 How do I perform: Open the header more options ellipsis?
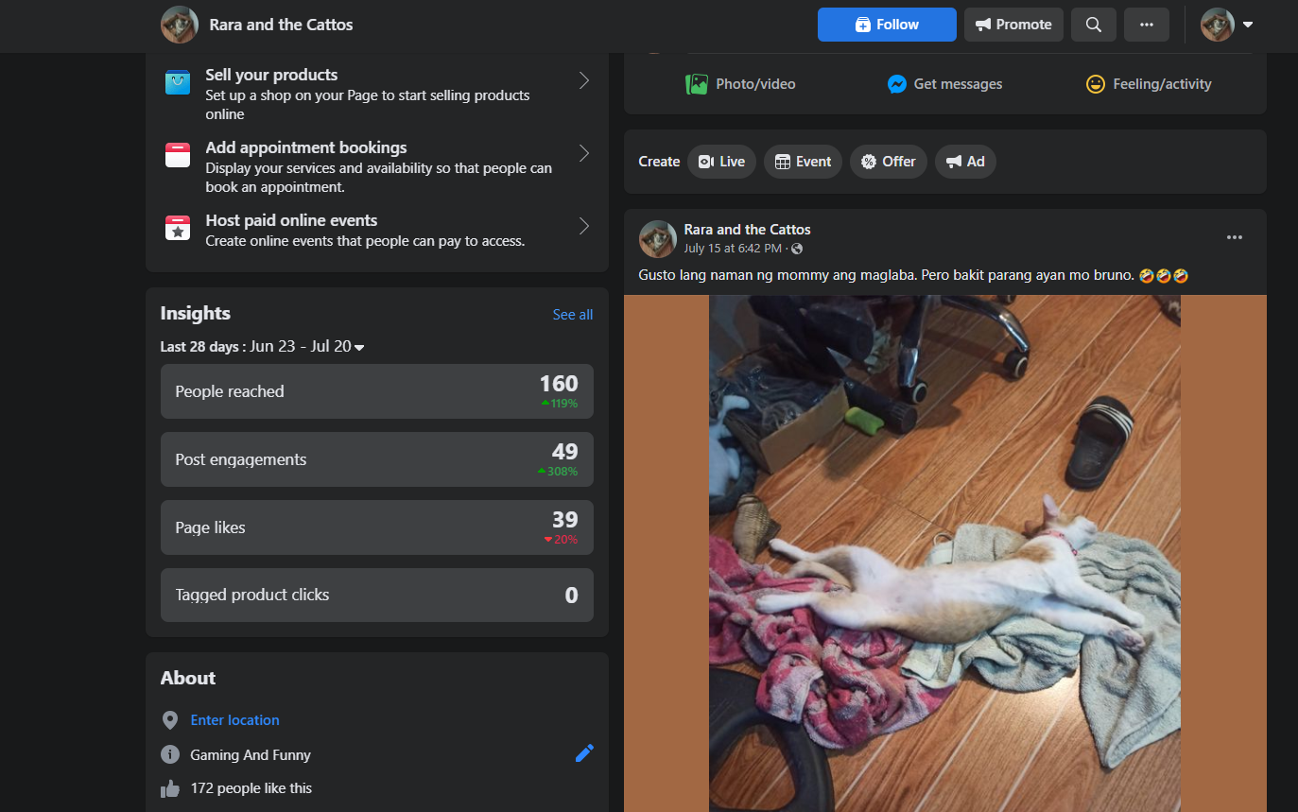[x=1147, y=25]
